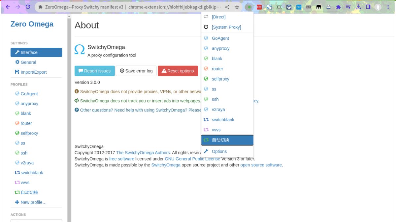
Task: Open the anyproxy profile in sidebar
Action: (x=36, y=104)
